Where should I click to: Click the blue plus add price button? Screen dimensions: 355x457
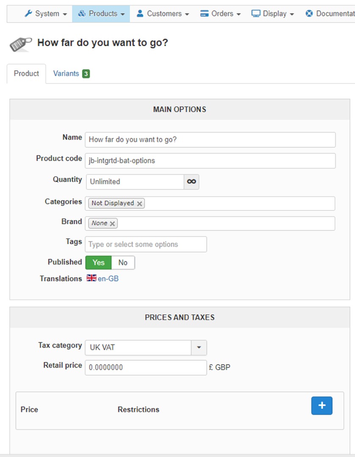pyautogui.click(x=322, y=406)
